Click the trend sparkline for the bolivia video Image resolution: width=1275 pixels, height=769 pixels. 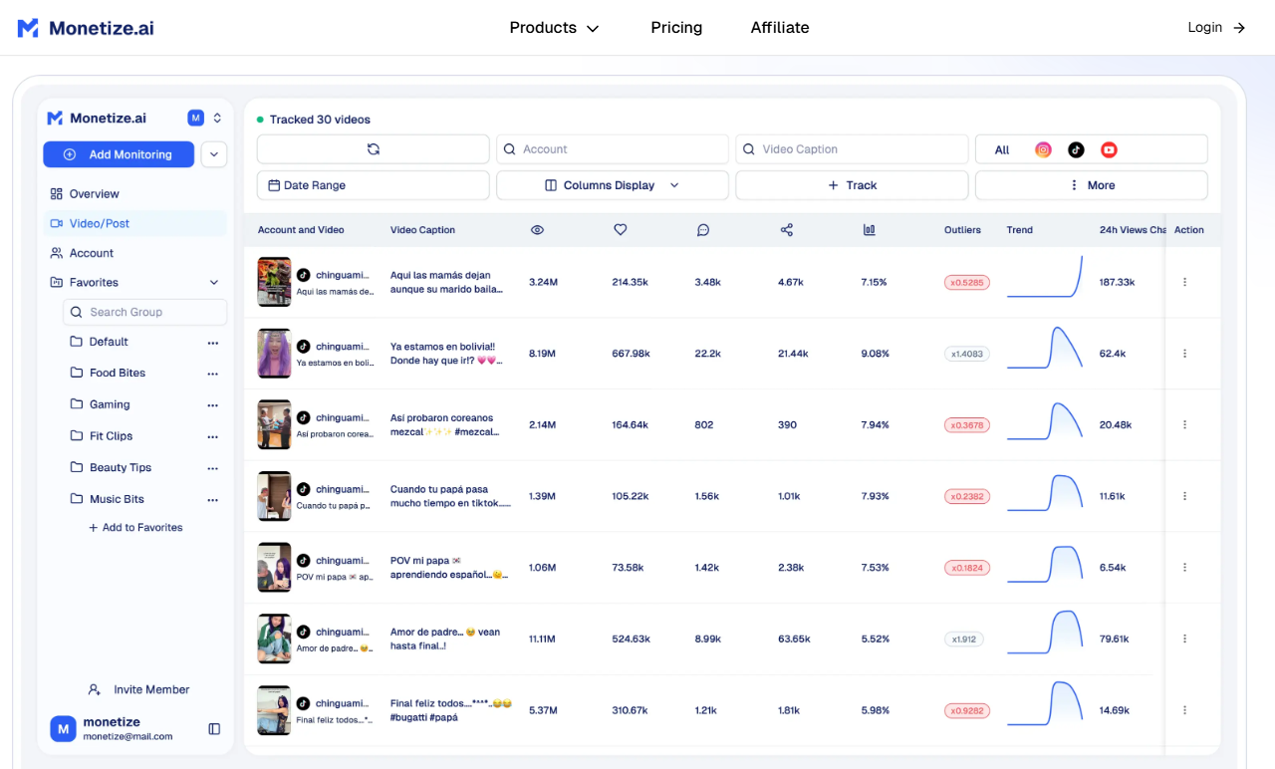coord(1045,350)
